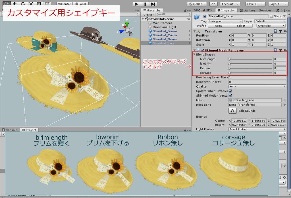Open the Quality Auto dropdown
Image resolution: width=291 pixels, height=198 pixels.
[257, 86]
